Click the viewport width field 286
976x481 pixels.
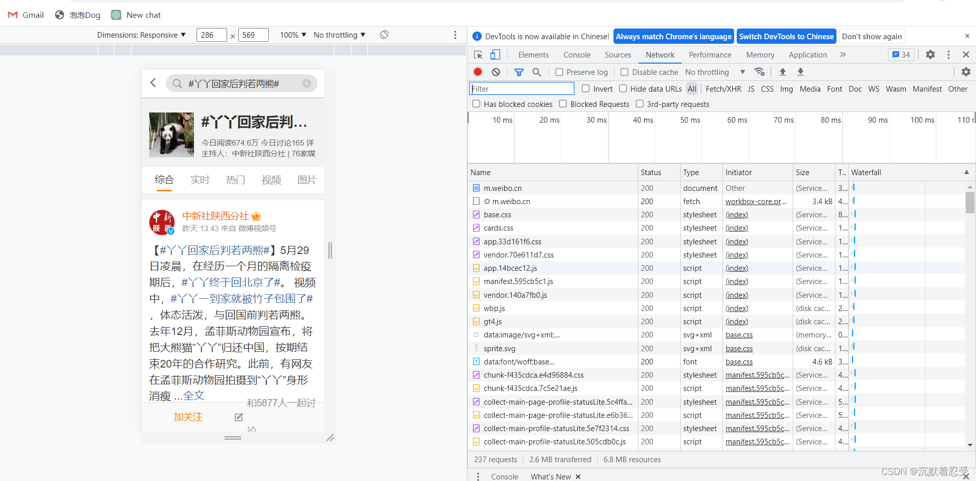tap(211, 35)
